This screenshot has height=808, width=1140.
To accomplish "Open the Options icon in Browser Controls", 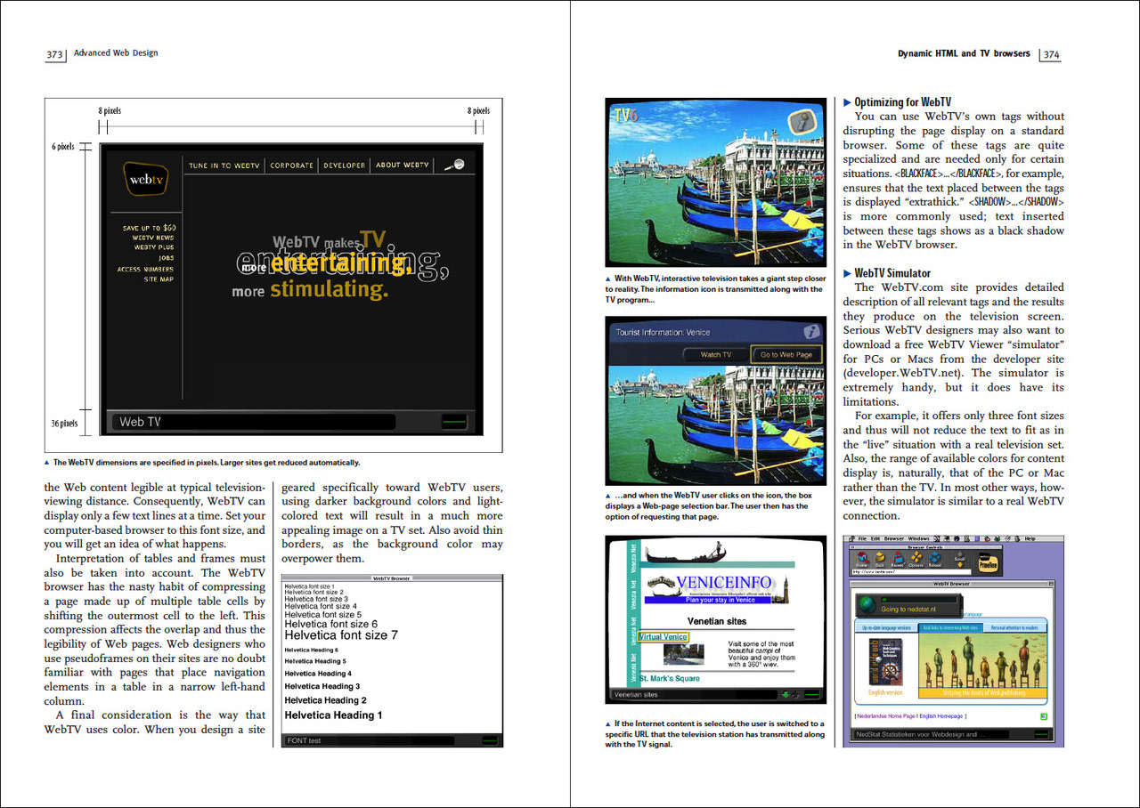I will tap(916, 559).
